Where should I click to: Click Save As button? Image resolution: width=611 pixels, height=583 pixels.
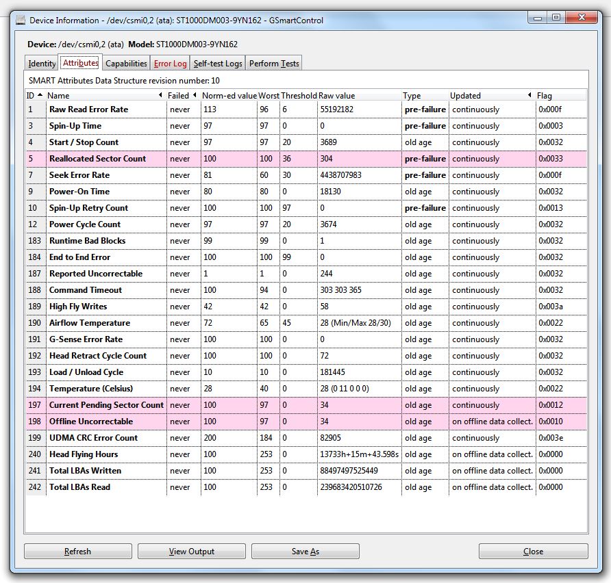point(305,552)
